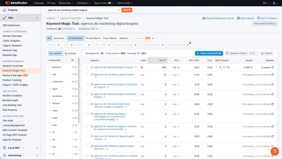Click the orange help question mark bubble
The image size is (282, 159).
[x=275, y=152]
